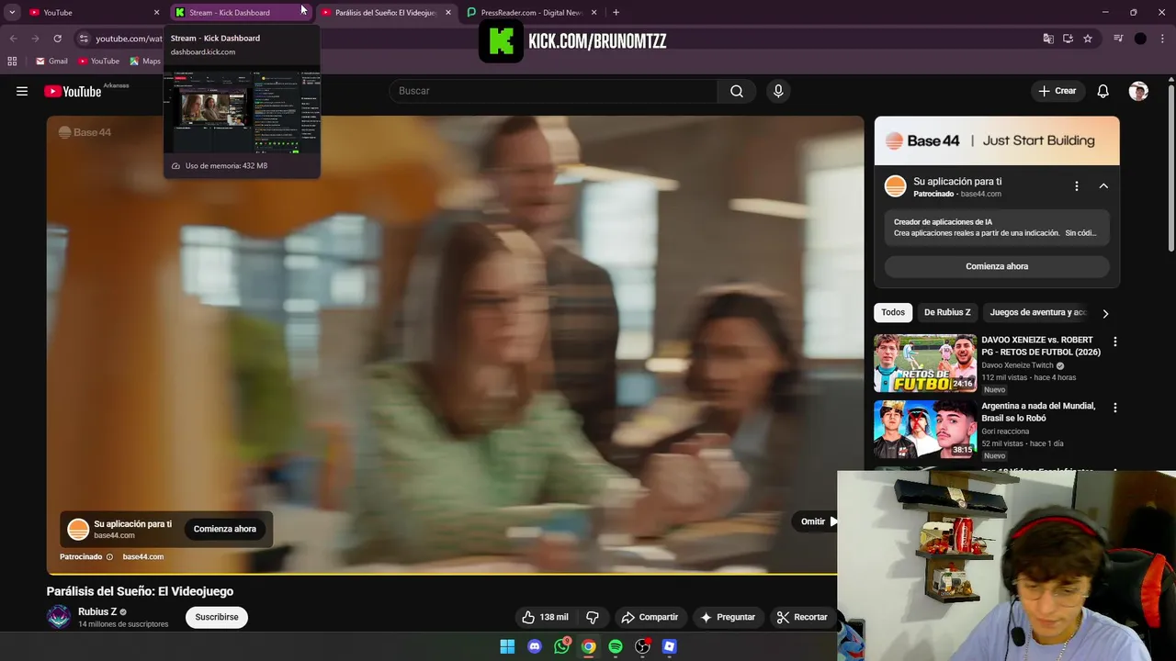Click the Compartir share button
1176x661 pixels.
tap(650, 617)
